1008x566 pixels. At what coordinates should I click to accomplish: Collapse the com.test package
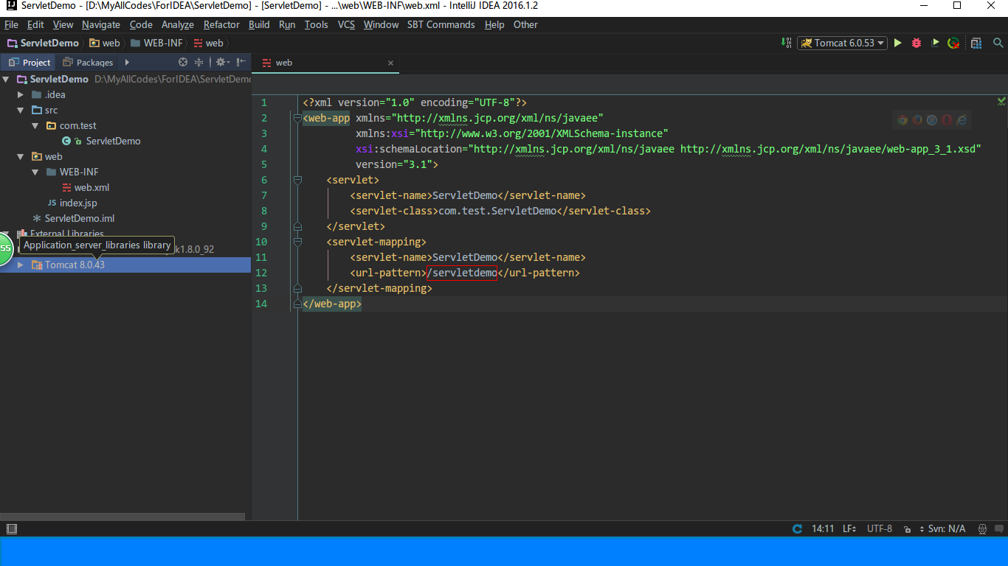tap(35, 125)
